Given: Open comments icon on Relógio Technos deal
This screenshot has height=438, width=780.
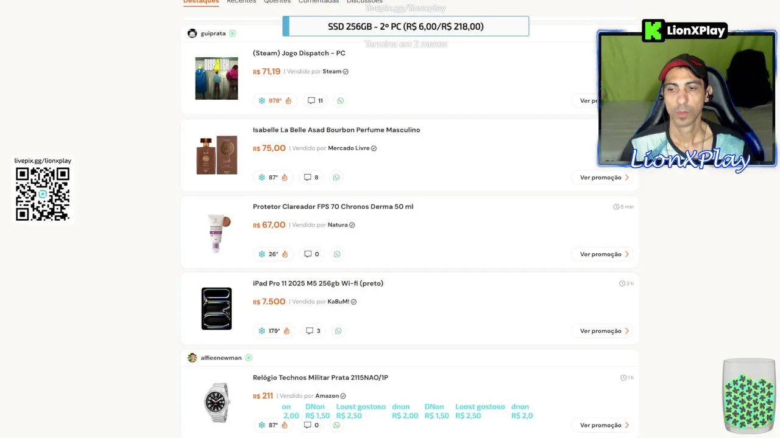Looking at the screenshot, I should 308,425.
